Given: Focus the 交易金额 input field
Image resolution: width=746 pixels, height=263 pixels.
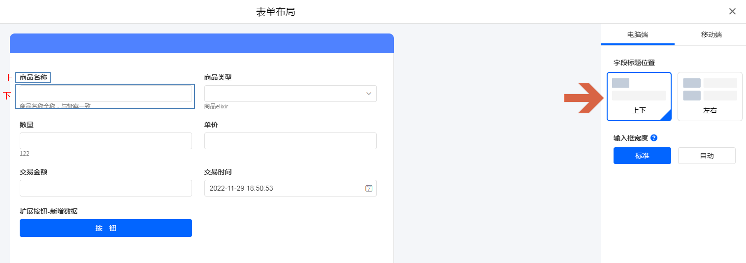Looking at the screenshot, I should [x=105, y=188].
